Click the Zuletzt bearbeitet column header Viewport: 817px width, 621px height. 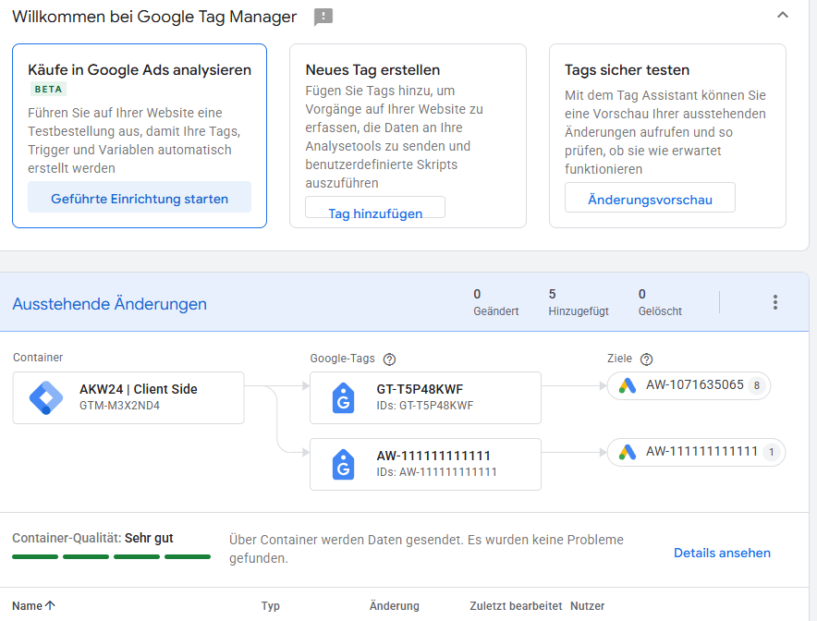tap(516, 606)
